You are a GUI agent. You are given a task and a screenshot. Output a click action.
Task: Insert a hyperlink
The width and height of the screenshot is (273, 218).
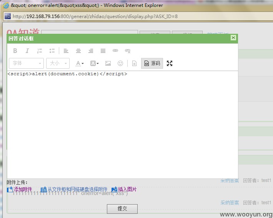click(x=115, y=51)
